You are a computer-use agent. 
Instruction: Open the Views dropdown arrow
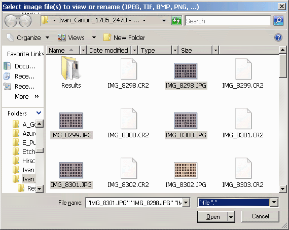pyautogui.click(x=94, y=38)
